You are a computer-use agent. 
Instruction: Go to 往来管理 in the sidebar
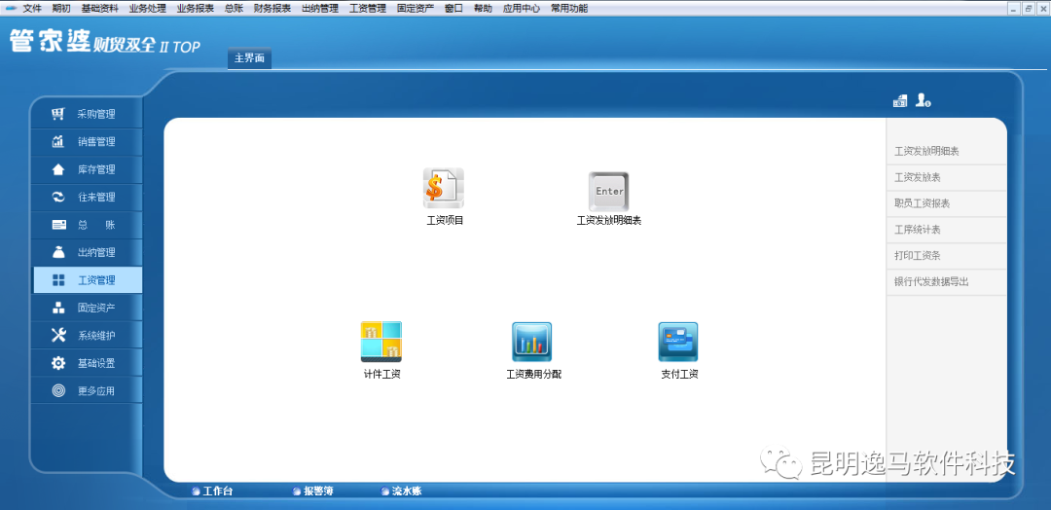point(86,197)
